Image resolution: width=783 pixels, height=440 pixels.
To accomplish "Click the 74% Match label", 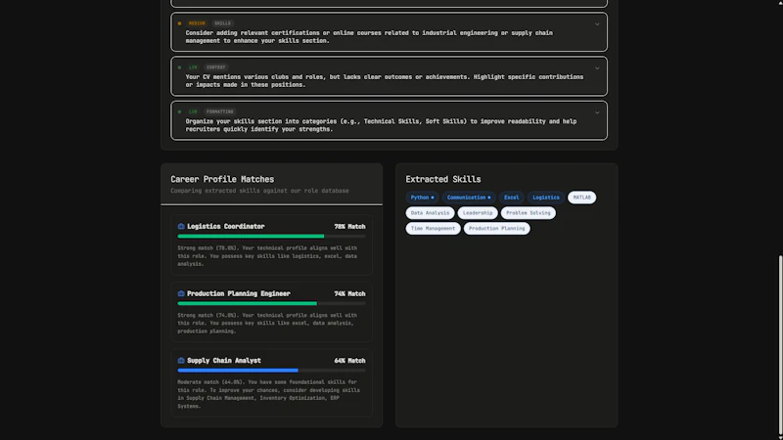I will (349, 294).
